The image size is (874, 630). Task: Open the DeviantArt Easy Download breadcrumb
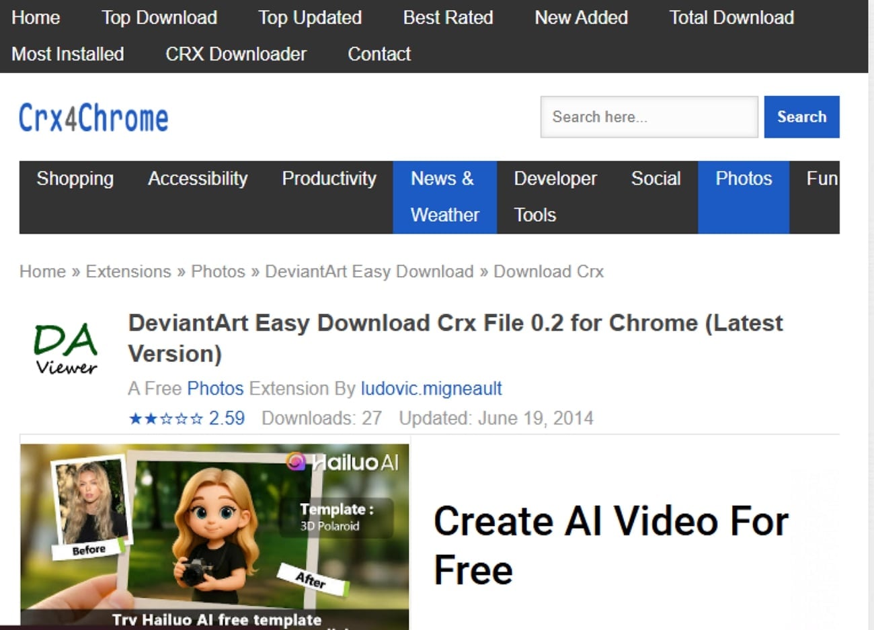[370, 271]
